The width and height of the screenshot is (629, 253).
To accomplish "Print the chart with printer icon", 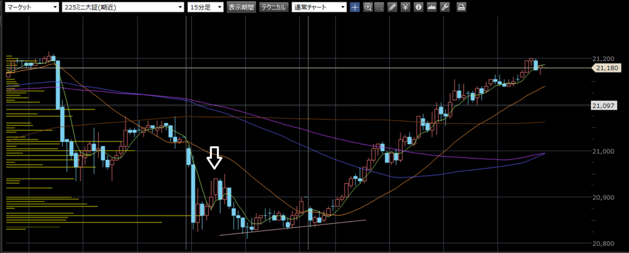I will point(461,7).
